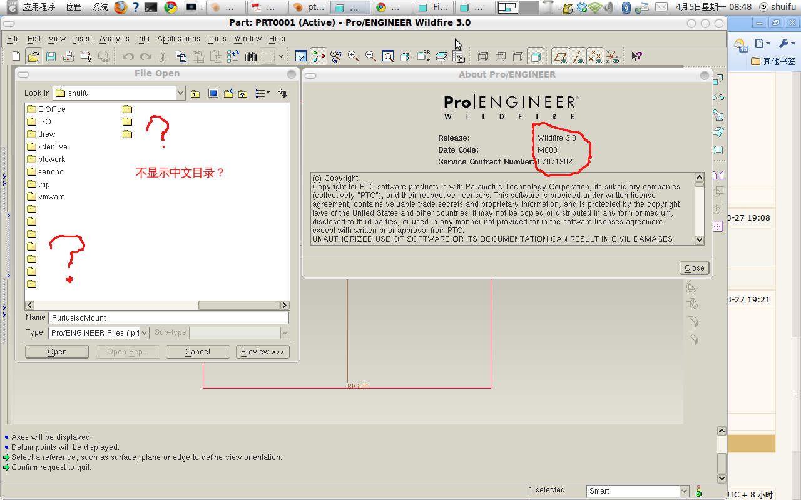Viewport: 801px width, 500px height.
Task: Click the Chrome launcher in top panel
Action: [170, 7]
